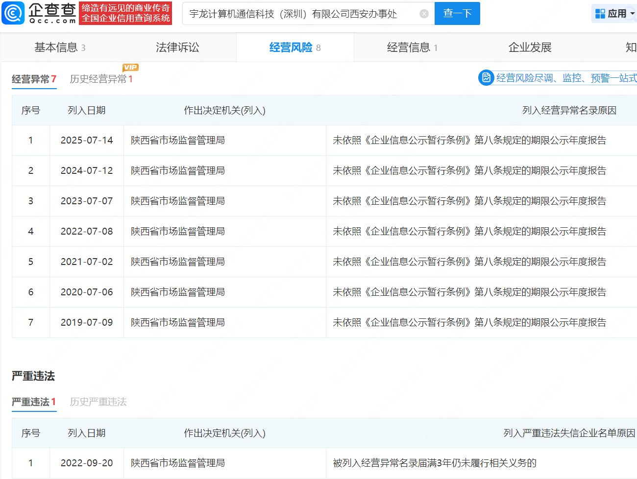Select the 经营异常 sub-tab

click(34, 79)
